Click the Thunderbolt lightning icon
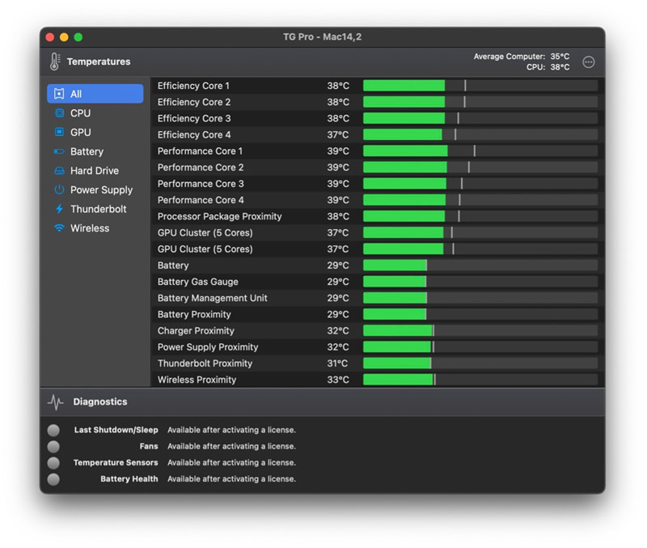 tap(59, 209)
